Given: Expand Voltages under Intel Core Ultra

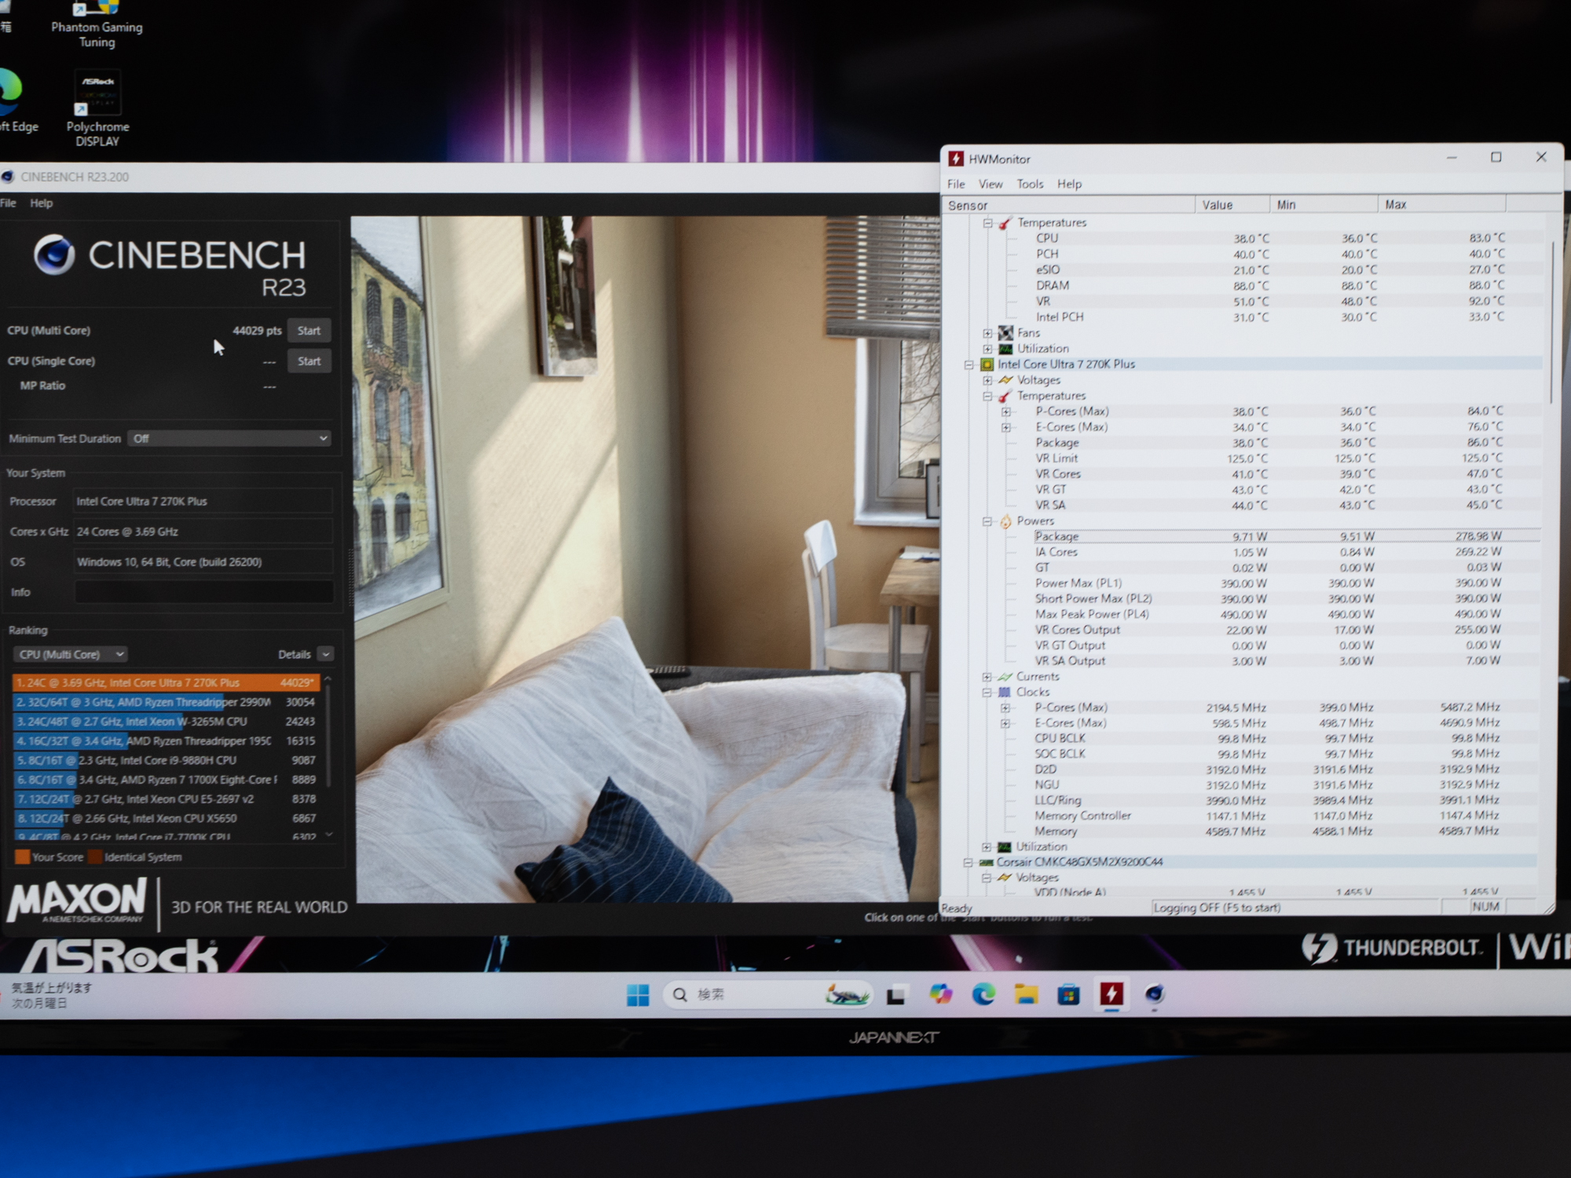Looking at the screenshot, I should click(987, 380).
